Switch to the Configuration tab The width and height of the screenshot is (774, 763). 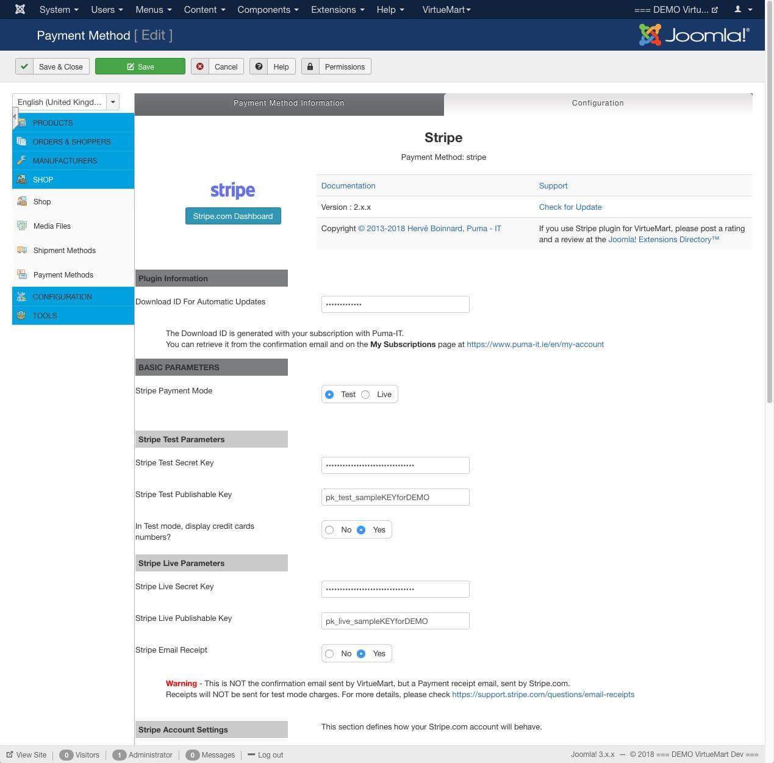(598, 103)
